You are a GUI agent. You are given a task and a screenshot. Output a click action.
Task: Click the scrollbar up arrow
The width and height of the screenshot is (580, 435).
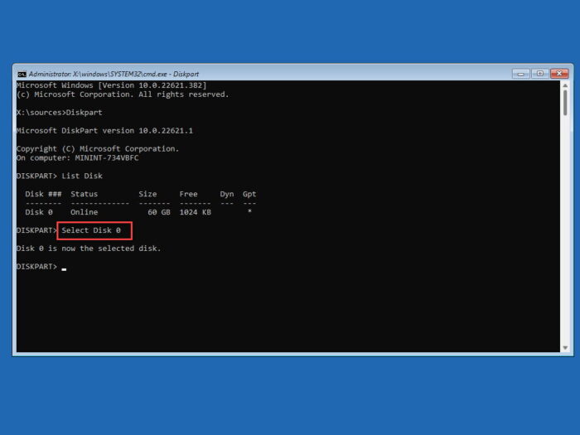565,85
